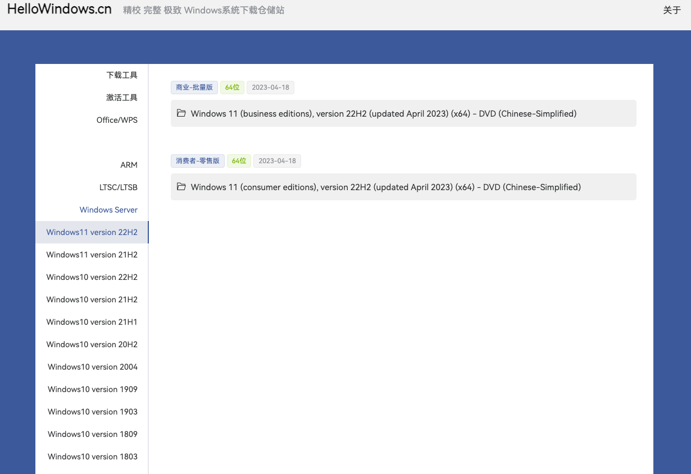
Task: Select Windows10 version 20H2 sidebar item
Action: [92, 344]
